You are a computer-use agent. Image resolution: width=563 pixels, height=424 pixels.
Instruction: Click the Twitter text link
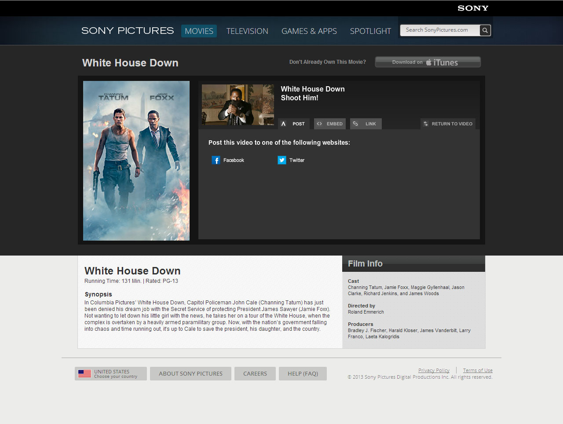pyautogui.click(x=297, y=160)
